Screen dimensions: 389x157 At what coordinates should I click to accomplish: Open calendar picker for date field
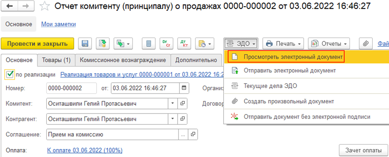coord(184,88)
